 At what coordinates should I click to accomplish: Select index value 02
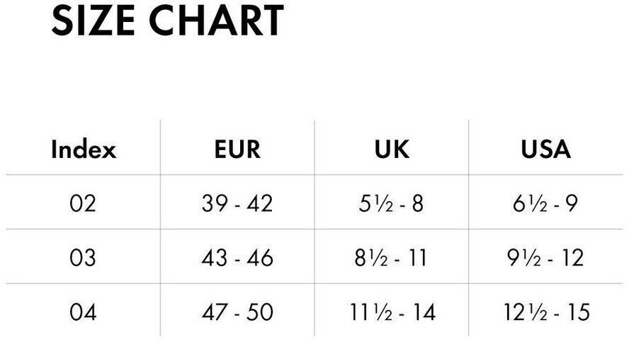pyautogui.click(x=83, y=204)
